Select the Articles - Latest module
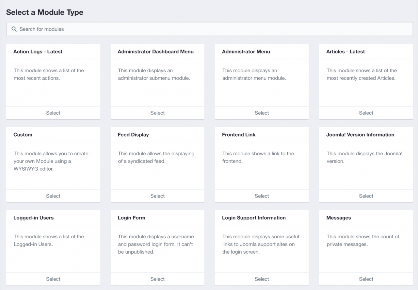This screenshot has height=290, width=418. pos(366,113)
